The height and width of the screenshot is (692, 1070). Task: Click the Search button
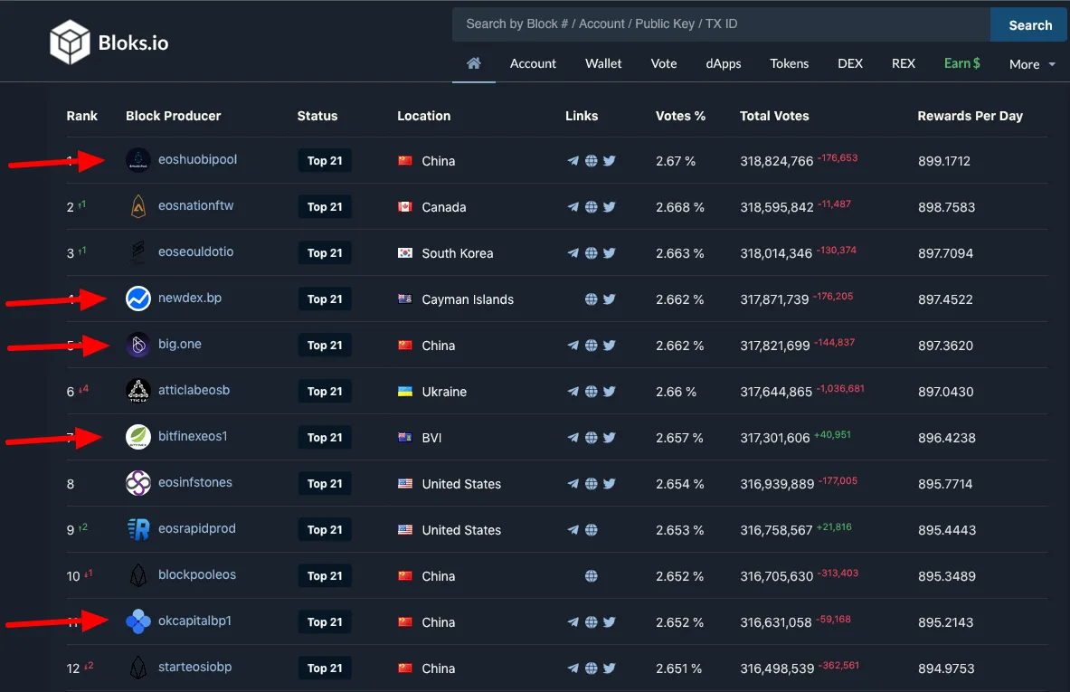tap(1029, 25)
